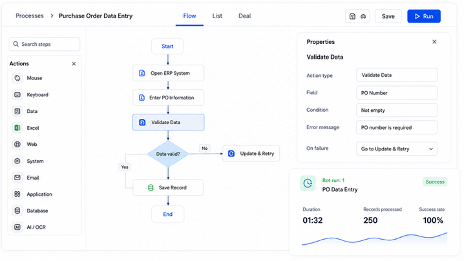
Task: Open the Deal tab
Action: tap(244, 16)
